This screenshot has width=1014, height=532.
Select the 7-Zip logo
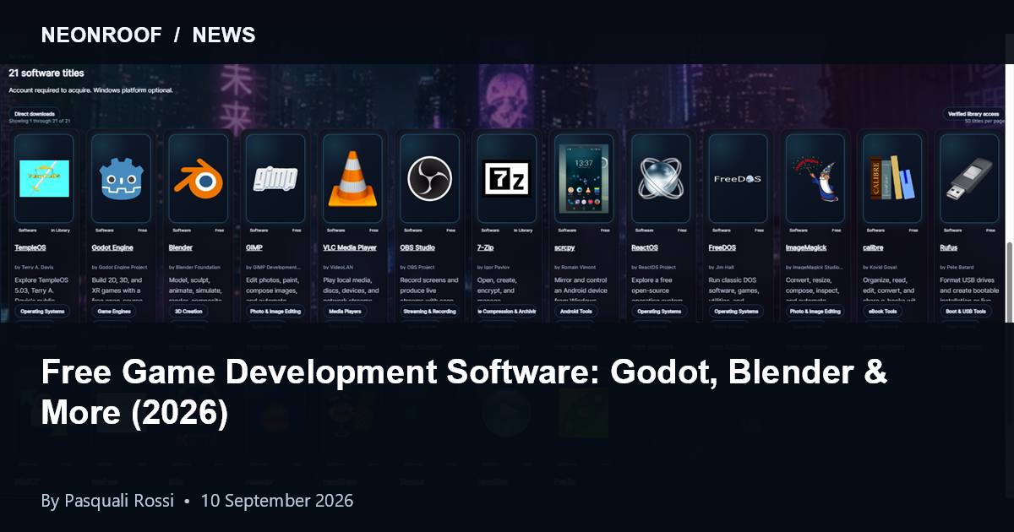506,178
